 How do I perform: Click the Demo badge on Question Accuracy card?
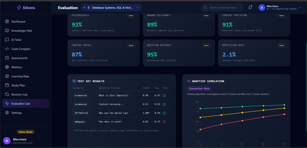206,45
